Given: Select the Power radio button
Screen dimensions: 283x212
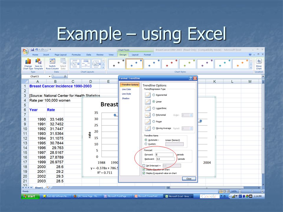Looking at the screenshot, I should click(x=154, y=122).
